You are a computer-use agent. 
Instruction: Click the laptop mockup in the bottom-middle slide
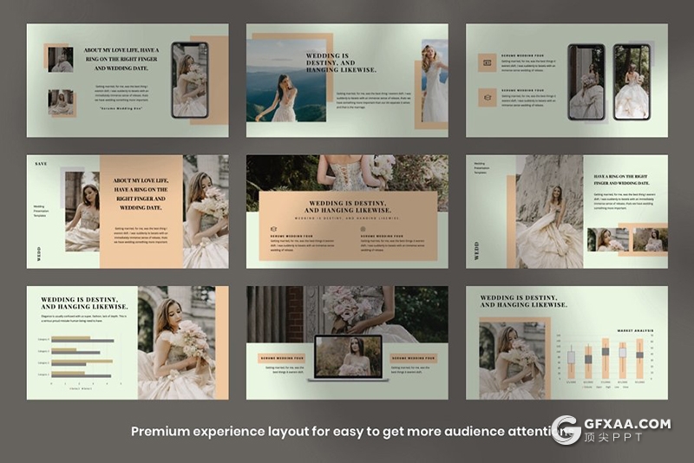pyautogui.click(x=347, y=357)
